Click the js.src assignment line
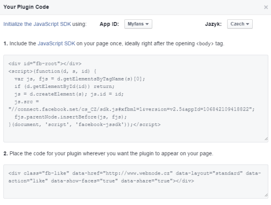 [x=27, y=102]
